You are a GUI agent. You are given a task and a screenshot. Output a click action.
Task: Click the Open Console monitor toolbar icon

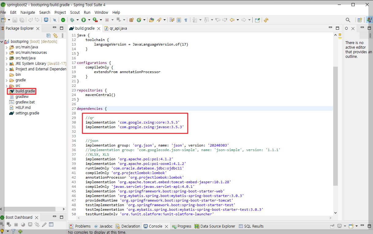point(46,20)
